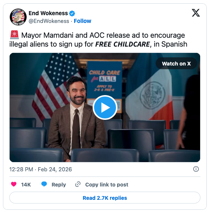The height and width of the screenshot is (212, 209).
Task: Open the tweet info circle icon
Action: click(x=196, y=169)
